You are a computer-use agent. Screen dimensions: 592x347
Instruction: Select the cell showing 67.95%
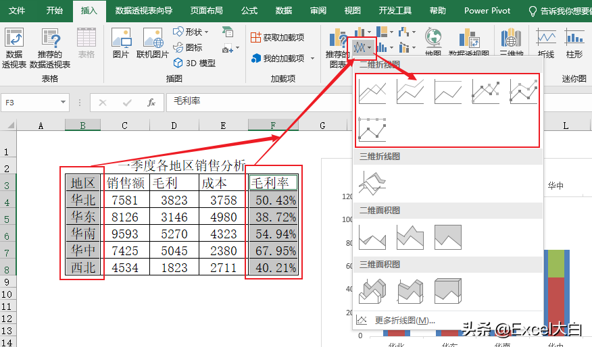[x=273, y=250]
